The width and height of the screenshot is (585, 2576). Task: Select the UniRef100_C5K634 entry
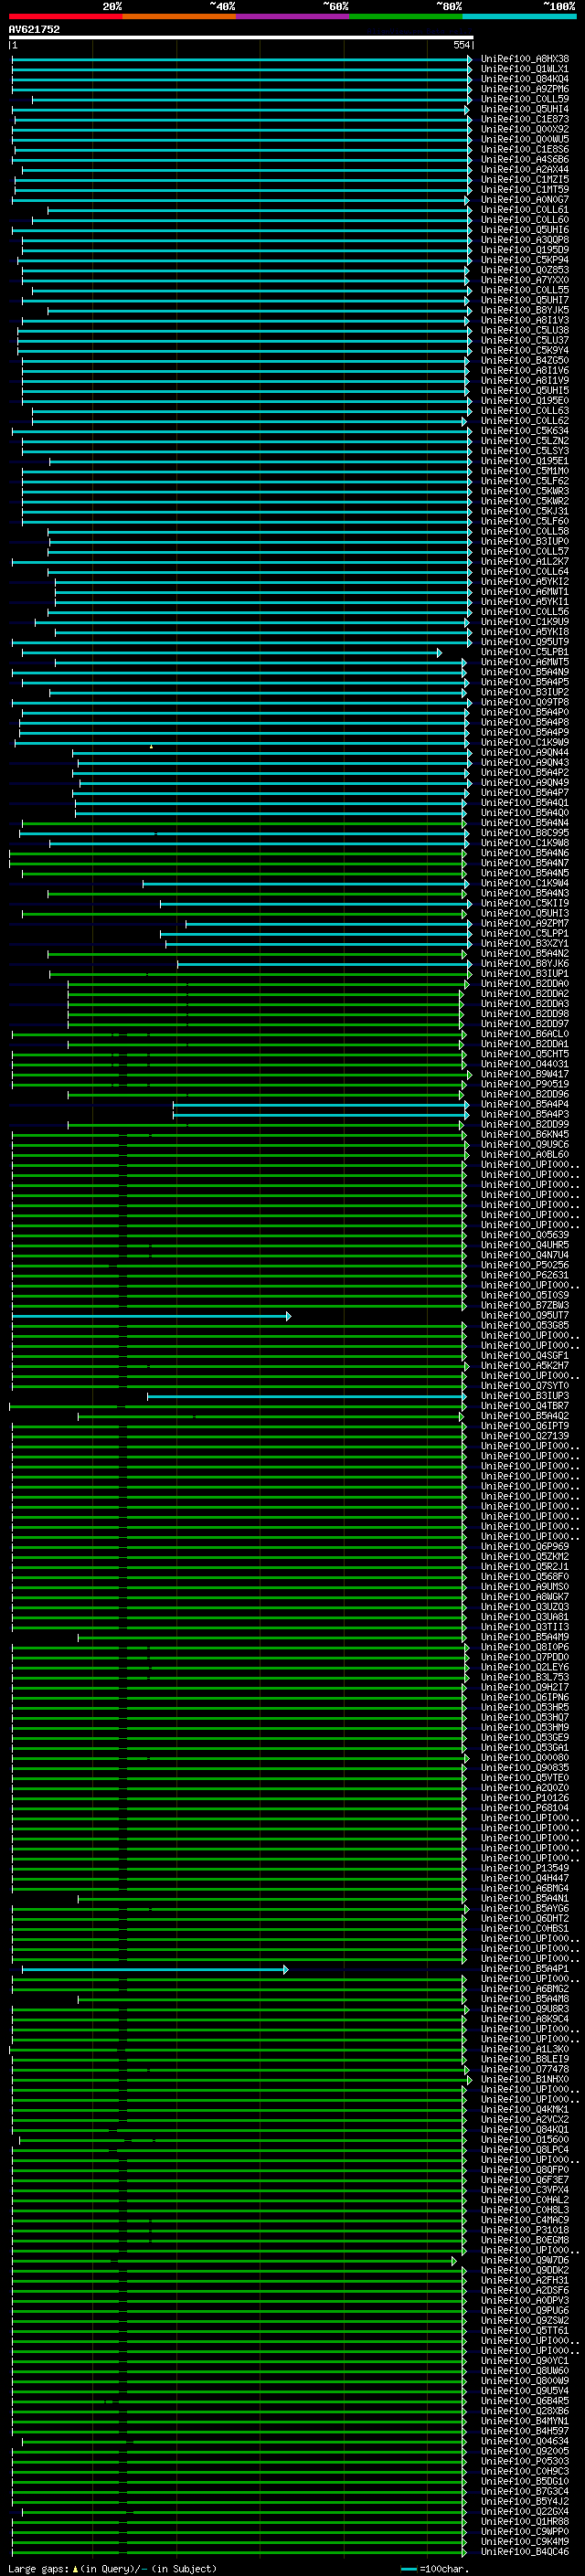(524, 431)
